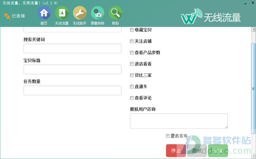Tick the 进店看看 checkbox

click(x=131, y=64)
